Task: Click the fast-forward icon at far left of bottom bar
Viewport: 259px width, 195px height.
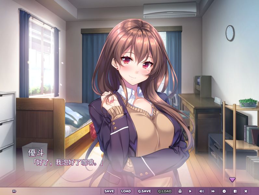Action: click(14, 191)
